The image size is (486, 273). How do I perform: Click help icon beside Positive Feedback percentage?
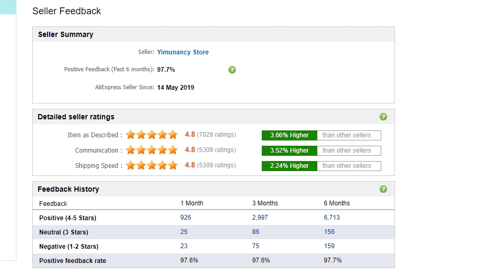pyautogui.click(x=232, y=70)
